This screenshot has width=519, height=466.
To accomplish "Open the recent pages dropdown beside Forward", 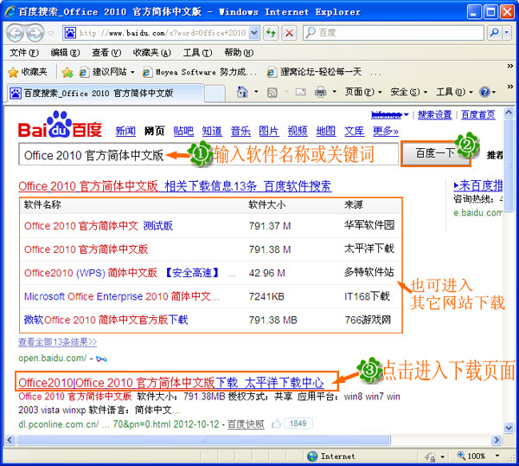I will pos(51,33).
